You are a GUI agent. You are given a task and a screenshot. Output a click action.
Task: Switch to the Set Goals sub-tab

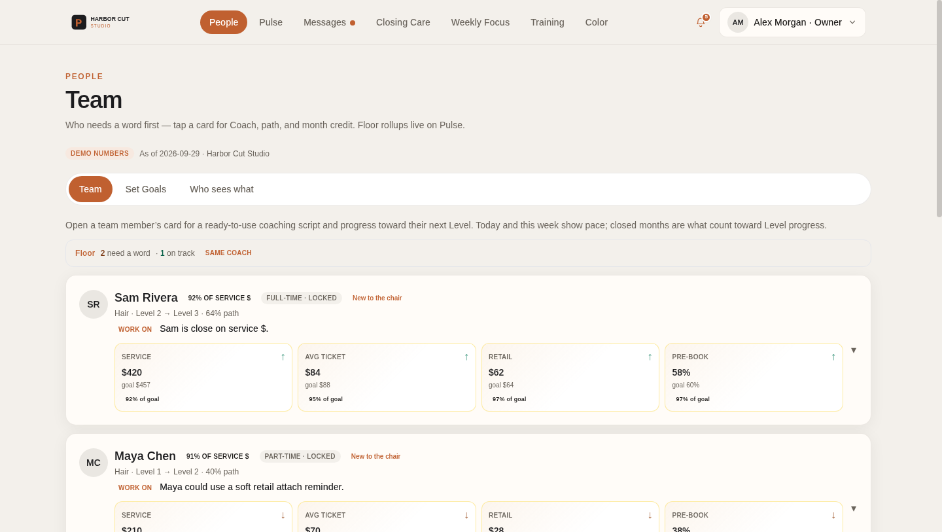[x=146, y=189]
